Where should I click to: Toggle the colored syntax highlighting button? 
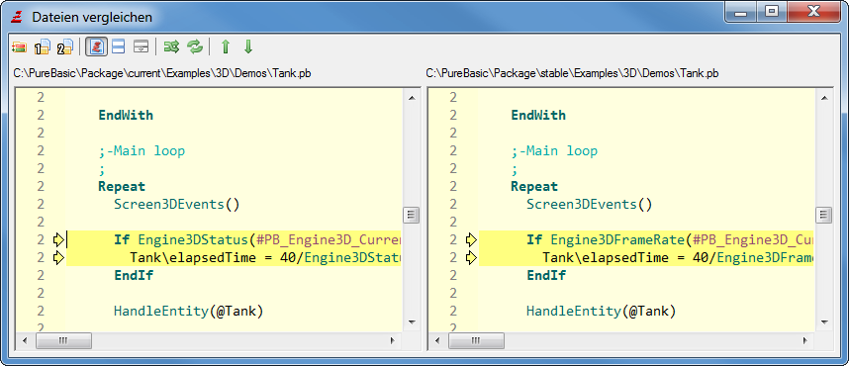coord(96,47)
